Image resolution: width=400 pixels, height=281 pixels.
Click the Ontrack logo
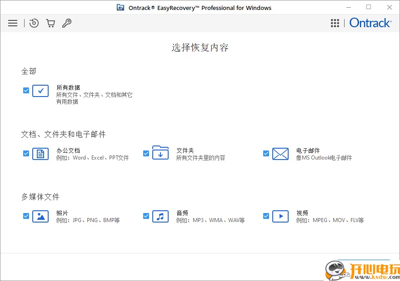tap(370, 23)
